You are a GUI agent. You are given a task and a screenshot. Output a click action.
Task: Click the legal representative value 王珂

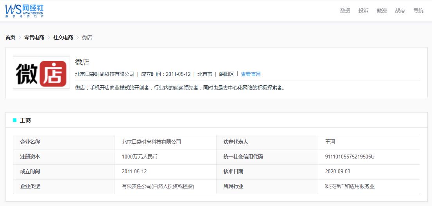(x=330, y=142)
